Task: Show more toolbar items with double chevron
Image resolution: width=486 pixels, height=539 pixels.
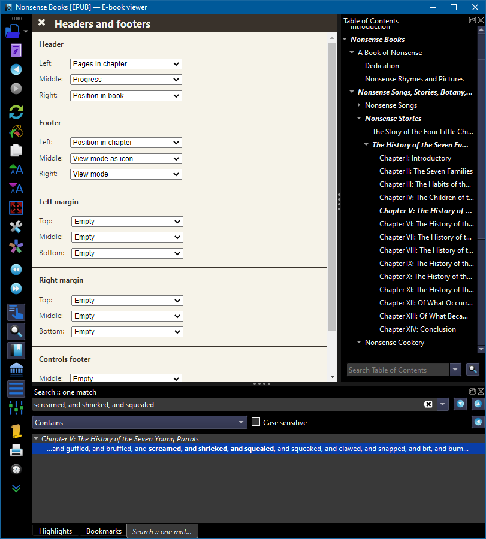Action: click(x=16, y=488)
